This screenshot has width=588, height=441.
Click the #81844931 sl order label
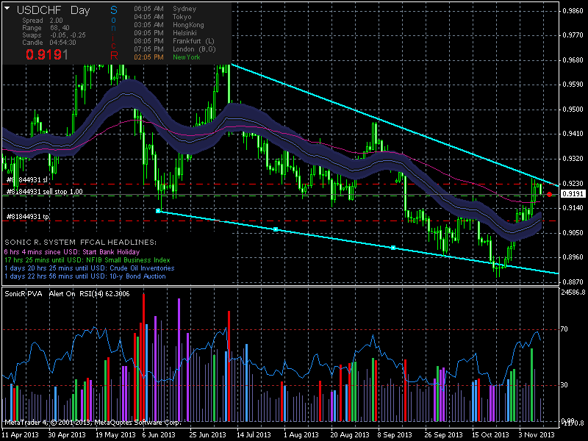26,179
